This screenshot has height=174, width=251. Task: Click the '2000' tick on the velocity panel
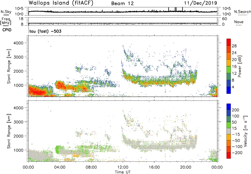[18, 136]
